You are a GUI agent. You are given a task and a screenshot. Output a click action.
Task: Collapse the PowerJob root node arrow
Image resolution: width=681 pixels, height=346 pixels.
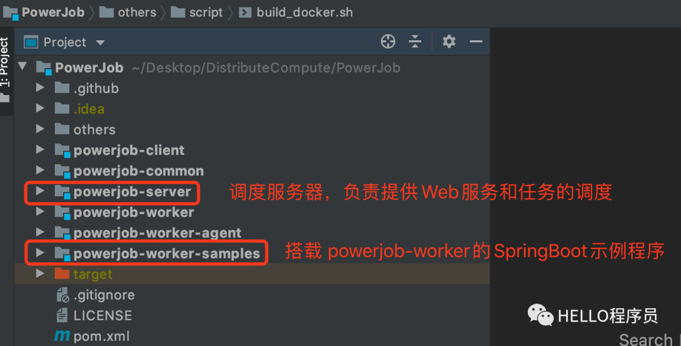[23, 67]
